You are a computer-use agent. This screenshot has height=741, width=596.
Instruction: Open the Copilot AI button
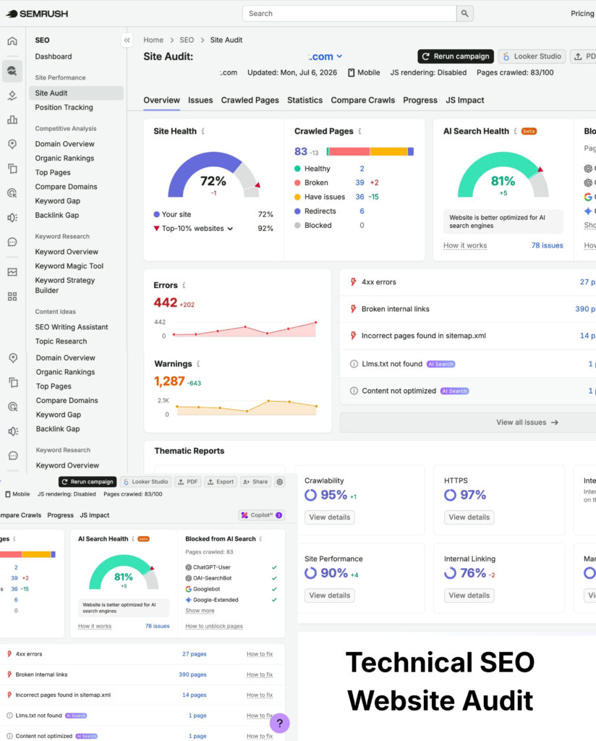click(x=262, y=515)
